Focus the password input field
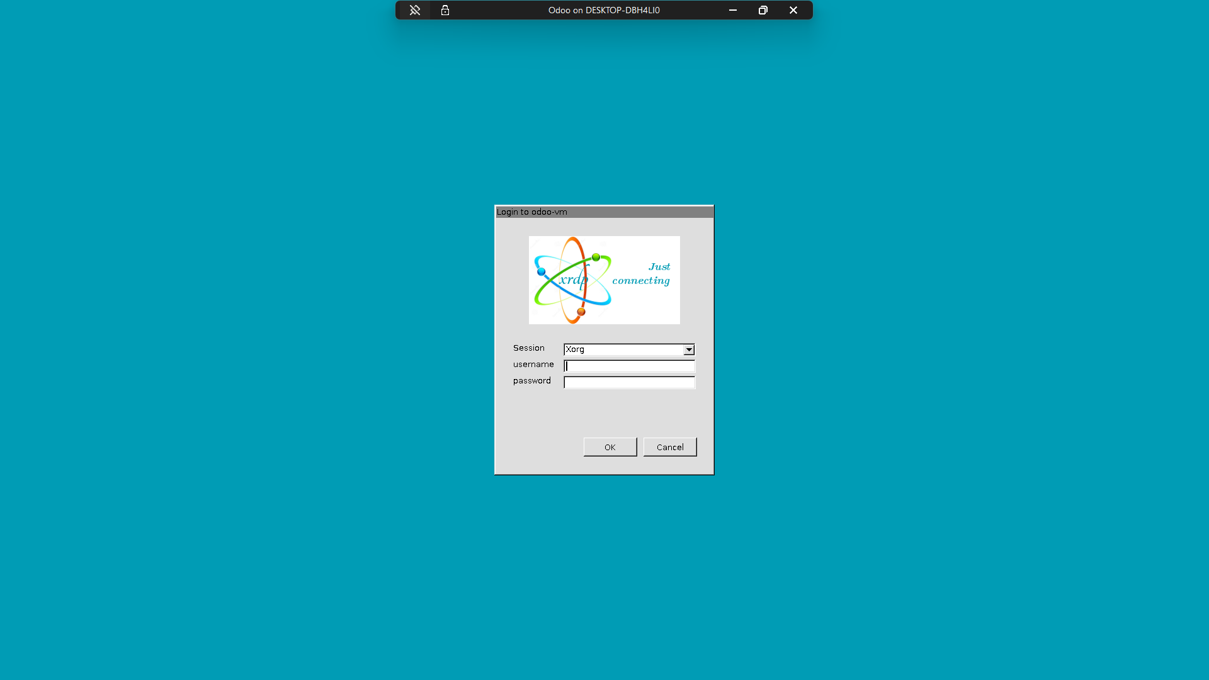1209x680 pixels. tap(629, 382)
